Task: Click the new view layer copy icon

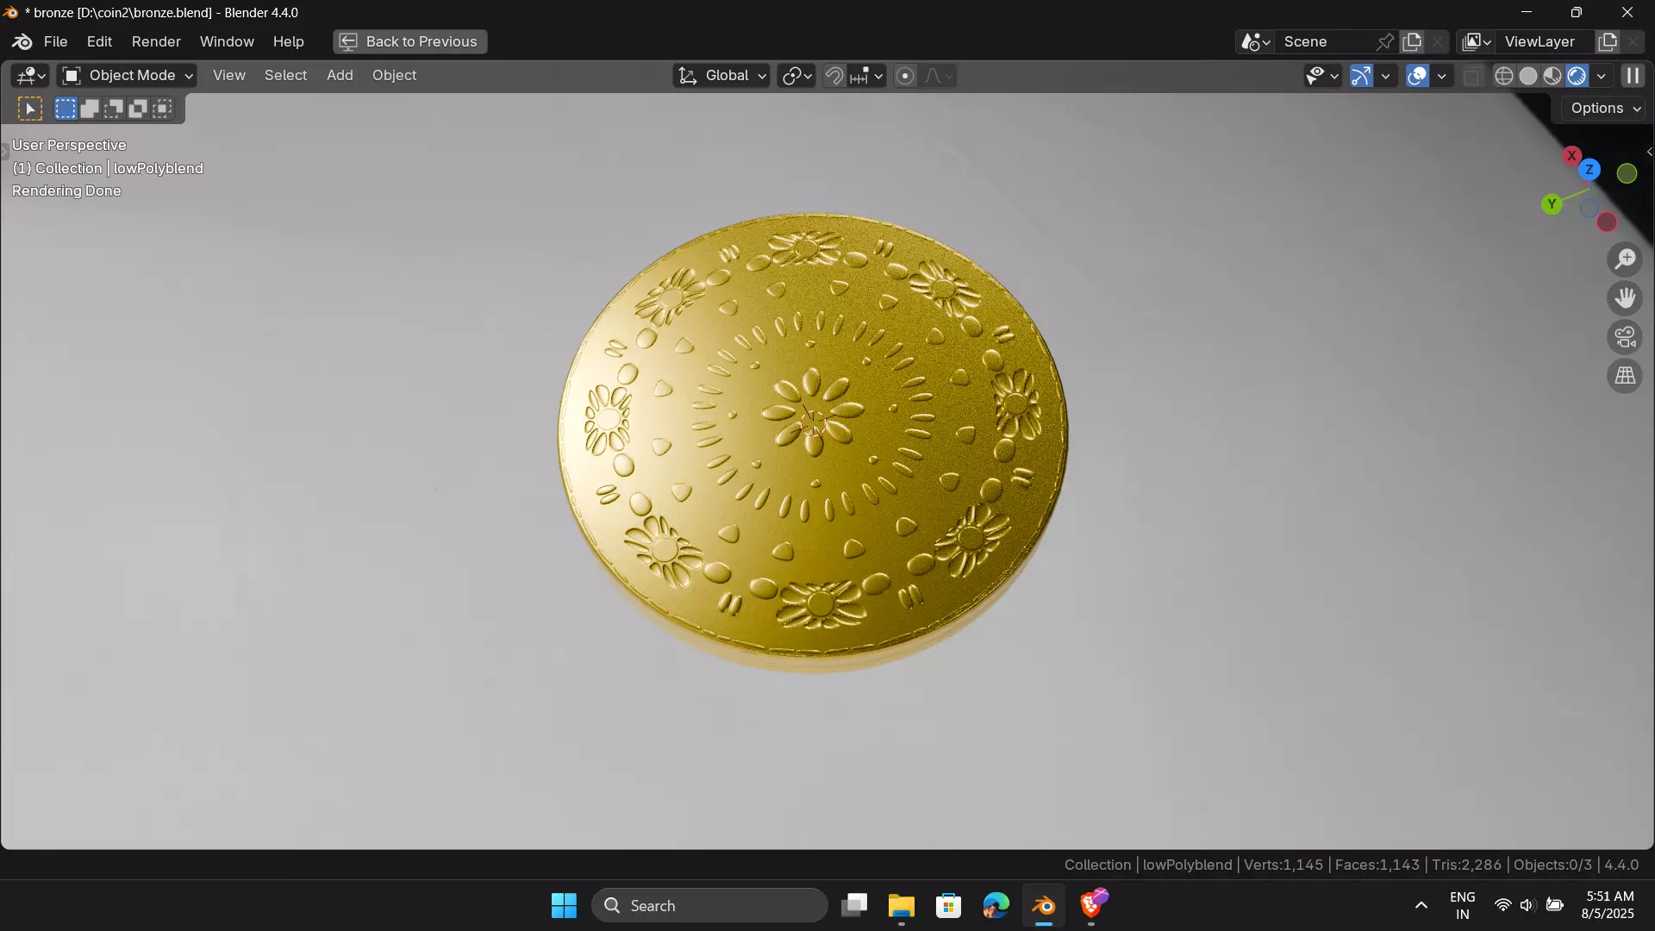Action: 1608,41
